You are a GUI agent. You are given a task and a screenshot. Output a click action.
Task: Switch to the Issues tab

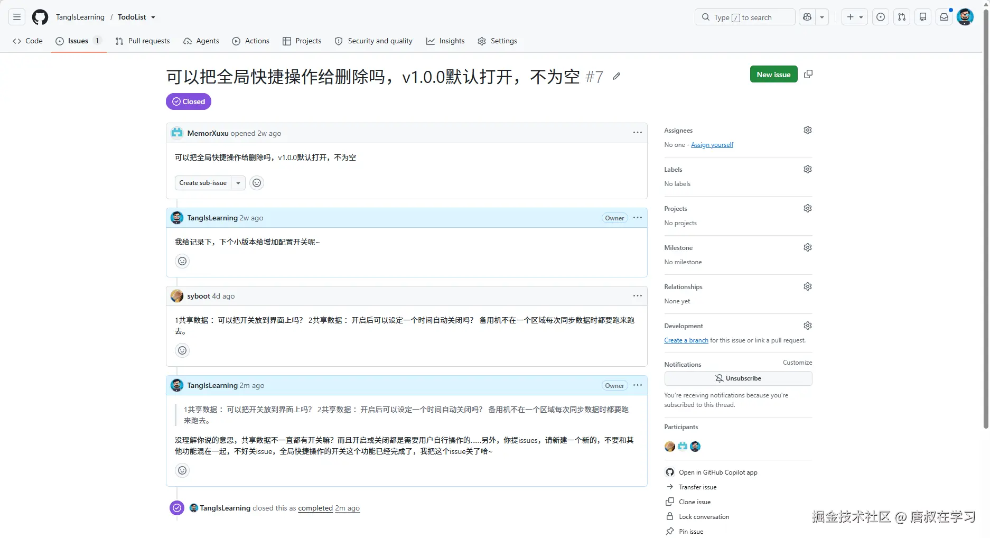click(x=79, y=41)
